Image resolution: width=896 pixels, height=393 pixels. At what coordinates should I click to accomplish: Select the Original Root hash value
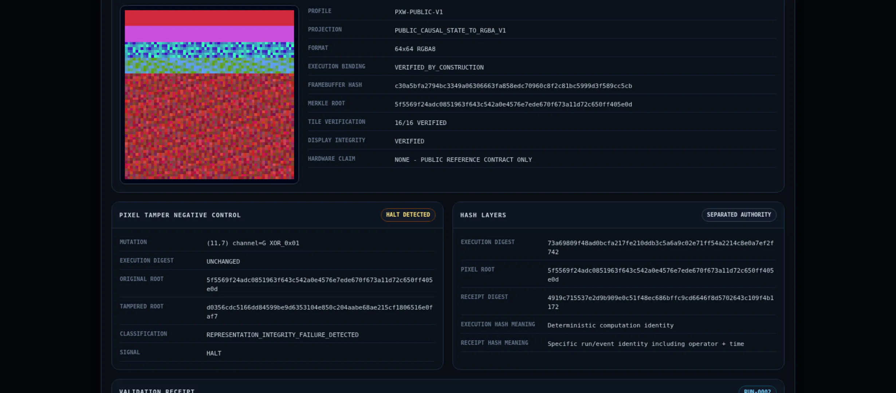[x=319, y=285]
